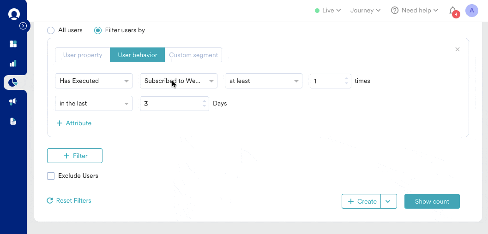The height and width of the screenshot is (234, 488).
Task: Select the segments pie chart icon
Action: coord(13,82)
